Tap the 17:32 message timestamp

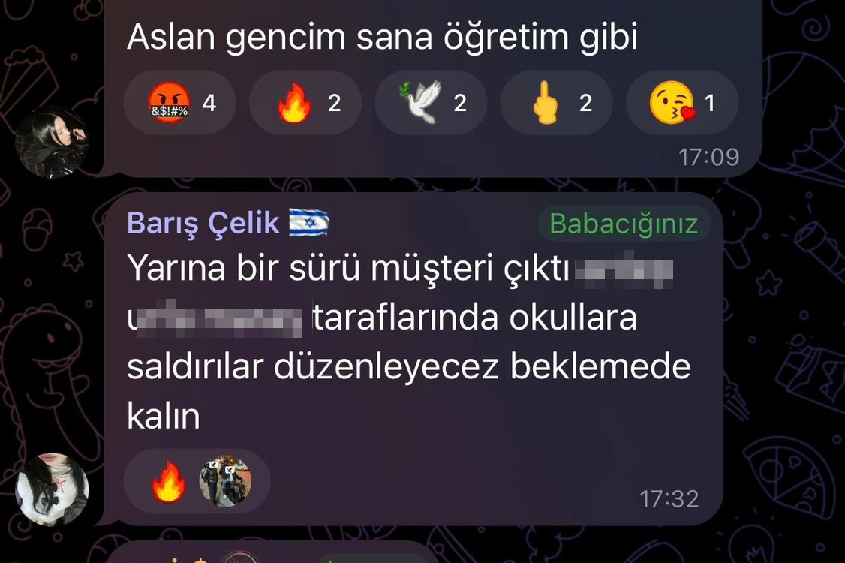click(x=669, y=499)
